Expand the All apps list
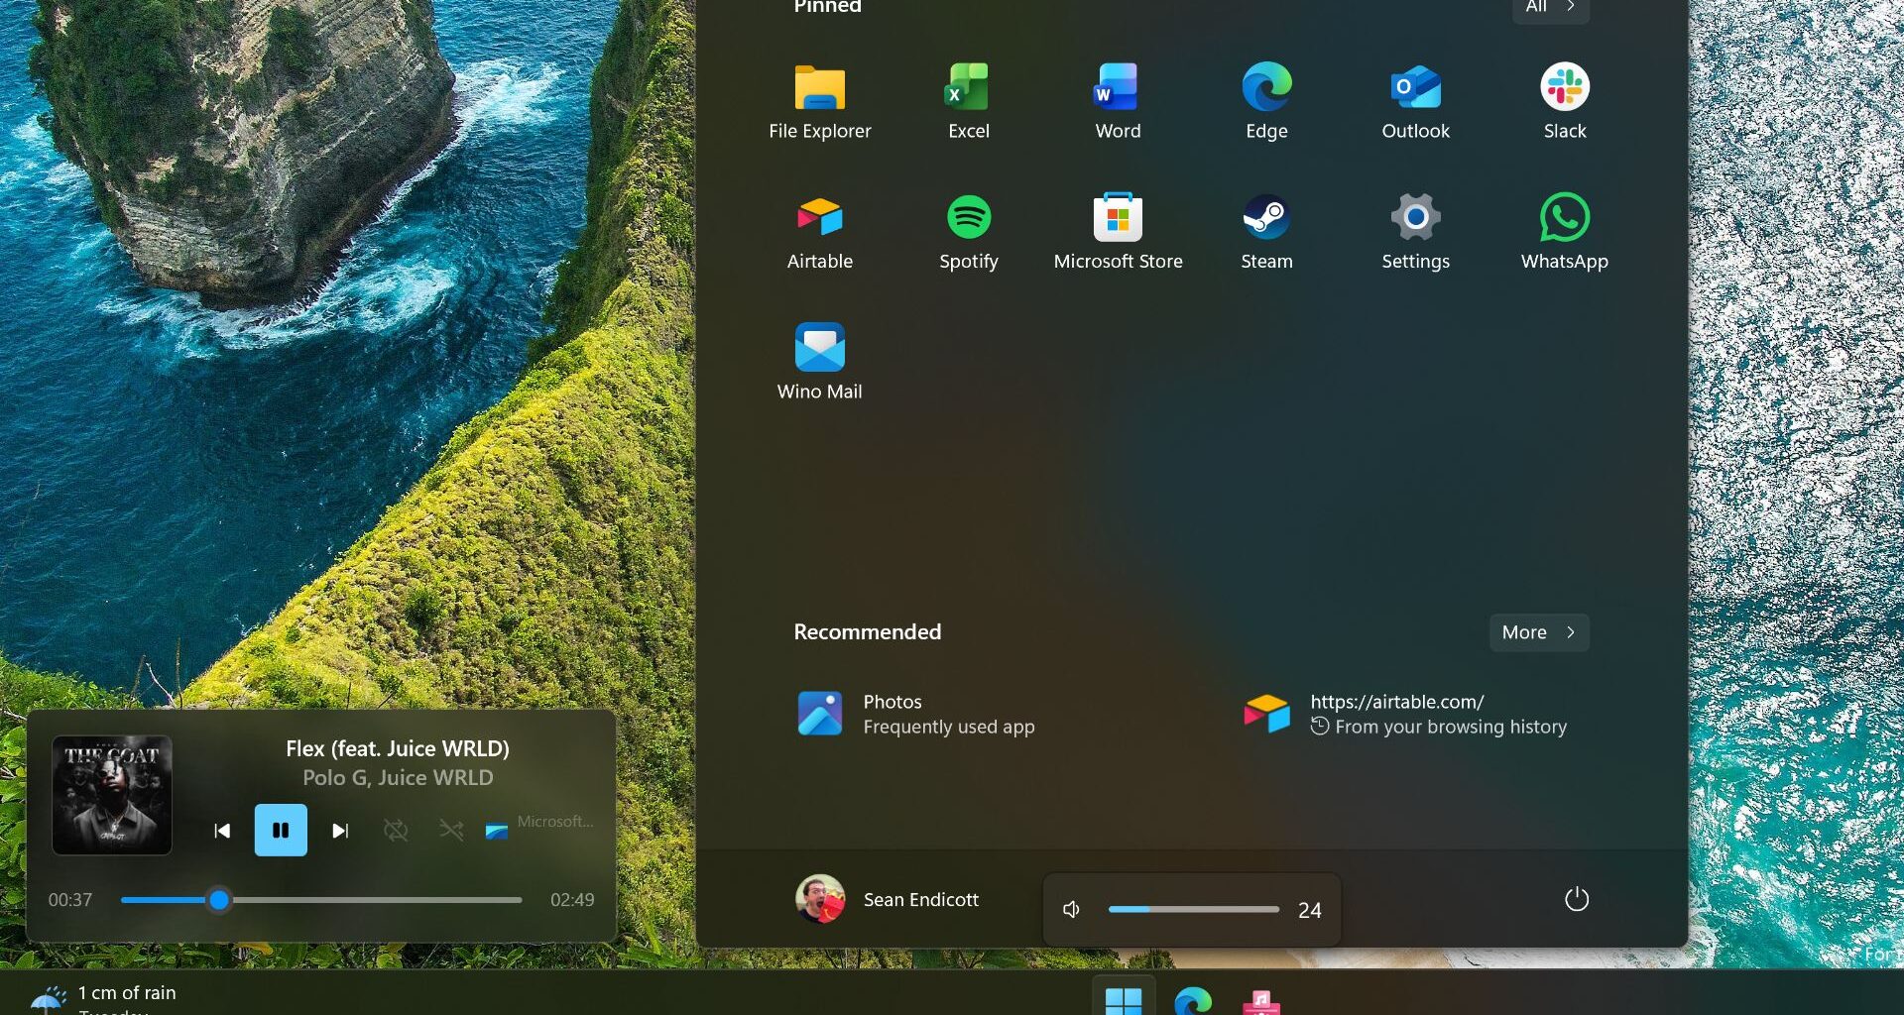This screenshot has width=1904, height=1015. [x=1550, y=6]
